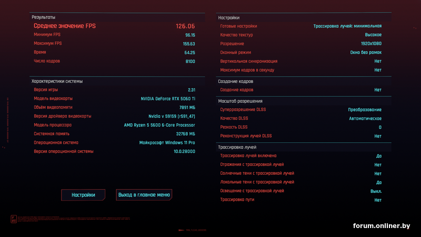Click Выход в главное меню button
Image resolution: width=421 pixels, height=237 pixels.
[144, 195]
